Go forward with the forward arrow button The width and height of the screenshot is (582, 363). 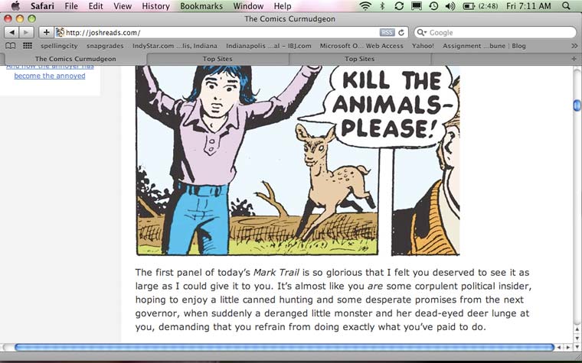pos(26,33)
